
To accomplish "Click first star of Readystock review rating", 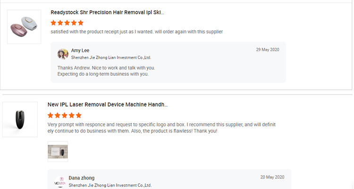I will pyautogui.click(x=54, y=23).
